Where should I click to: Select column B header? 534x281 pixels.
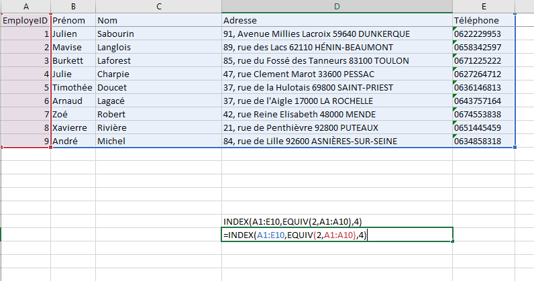(x=73, y=7)
